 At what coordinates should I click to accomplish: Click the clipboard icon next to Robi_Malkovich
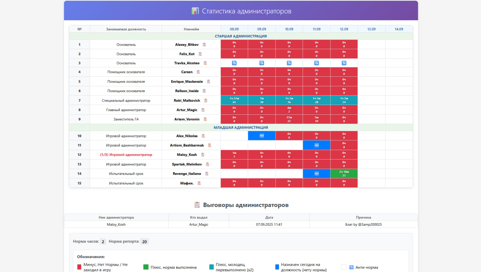(206, 100)
